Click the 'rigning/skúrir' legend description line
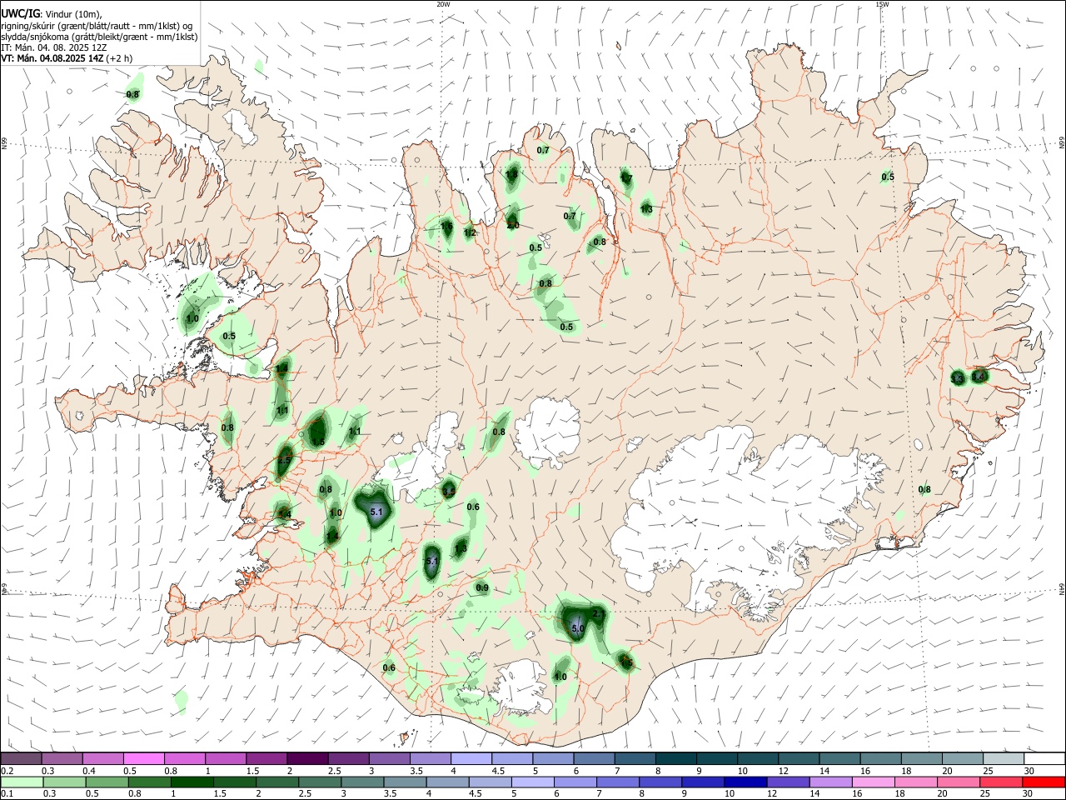The width and height of the screenshot is (1066, 800). coord(96,26)
